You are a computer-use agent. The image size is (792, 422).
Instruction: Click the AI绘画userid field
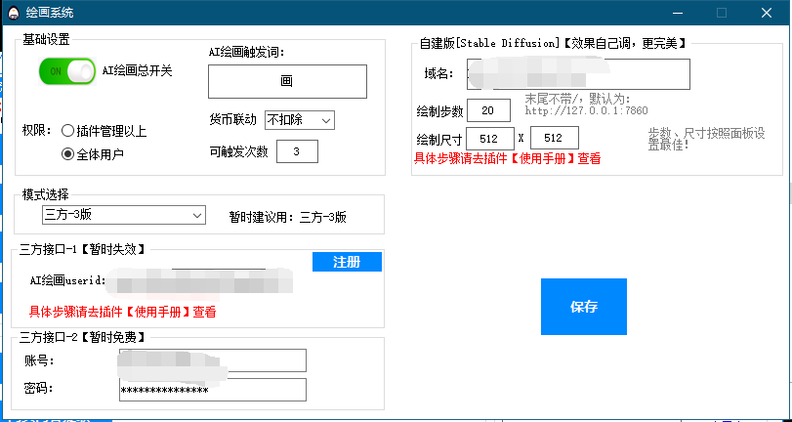(199, 281)
